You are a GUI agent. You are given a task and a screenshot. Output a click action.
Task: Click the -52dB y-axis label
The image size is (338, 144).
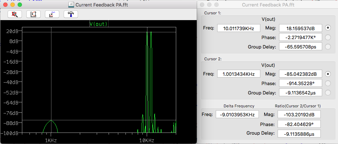(x=10, y=92)
